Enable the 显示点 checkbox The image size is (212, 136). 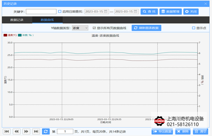coord(194,28)
